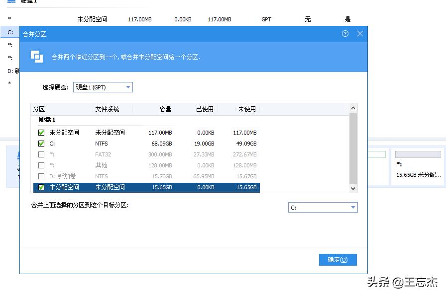Click the 容量 column header
Viewport: 446px width, 296px height.
pos(166,109)
